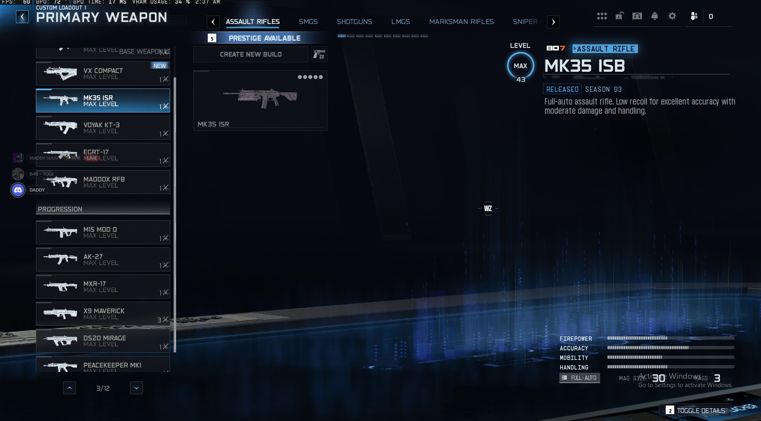This screenshot has width=761, height=421.
Task: Click the PRESTIGE AVAILABLE banner
Action: coord(264,38)
